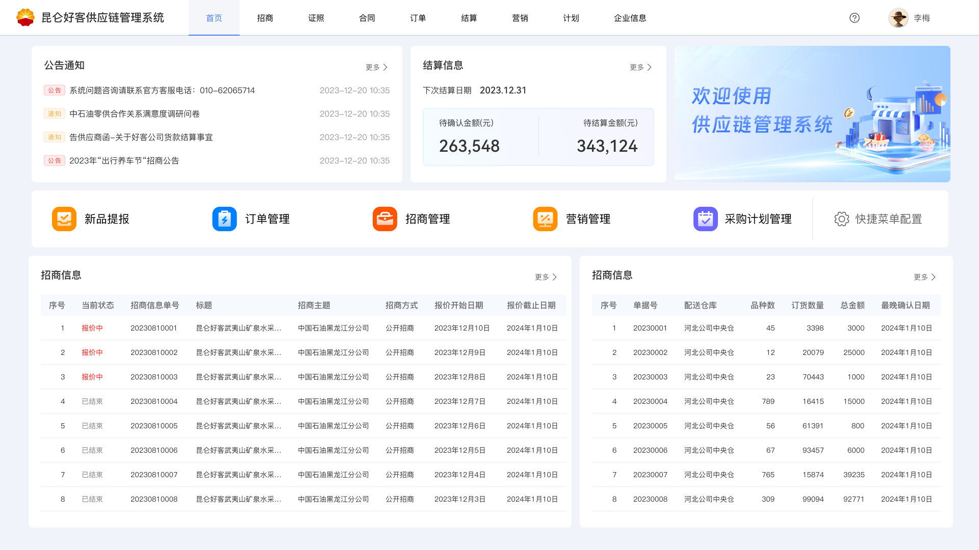The height and width of the screenshot is (550, 979).
Task: Click the 配送仓库 column header
Action: pos(701,305)
